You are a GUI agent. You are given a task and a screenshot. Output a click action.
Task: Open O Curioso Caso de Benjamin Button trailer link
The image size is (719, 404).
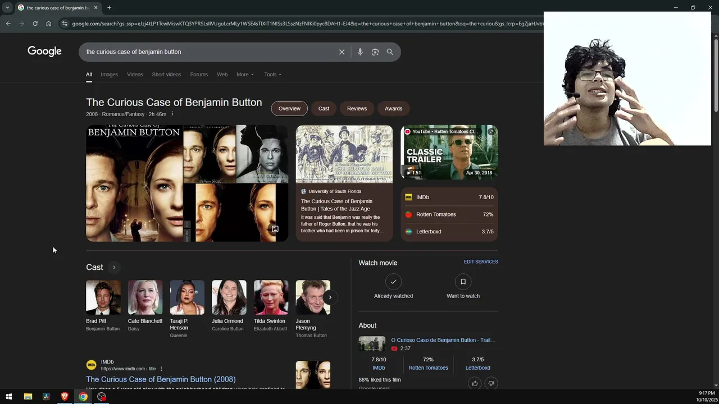443,340
